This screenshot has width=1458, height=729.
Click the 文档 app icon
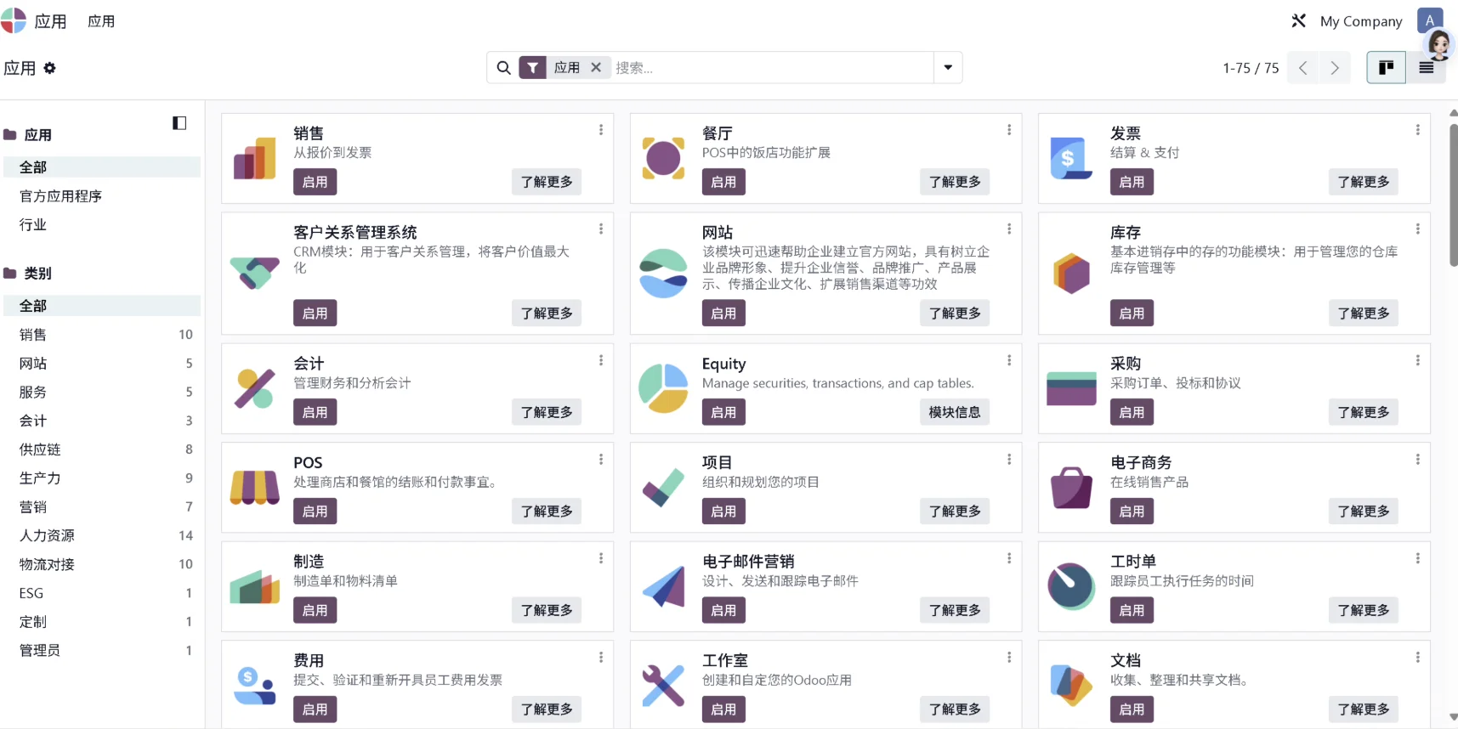pyautogui.click(x=1071, y=686)
